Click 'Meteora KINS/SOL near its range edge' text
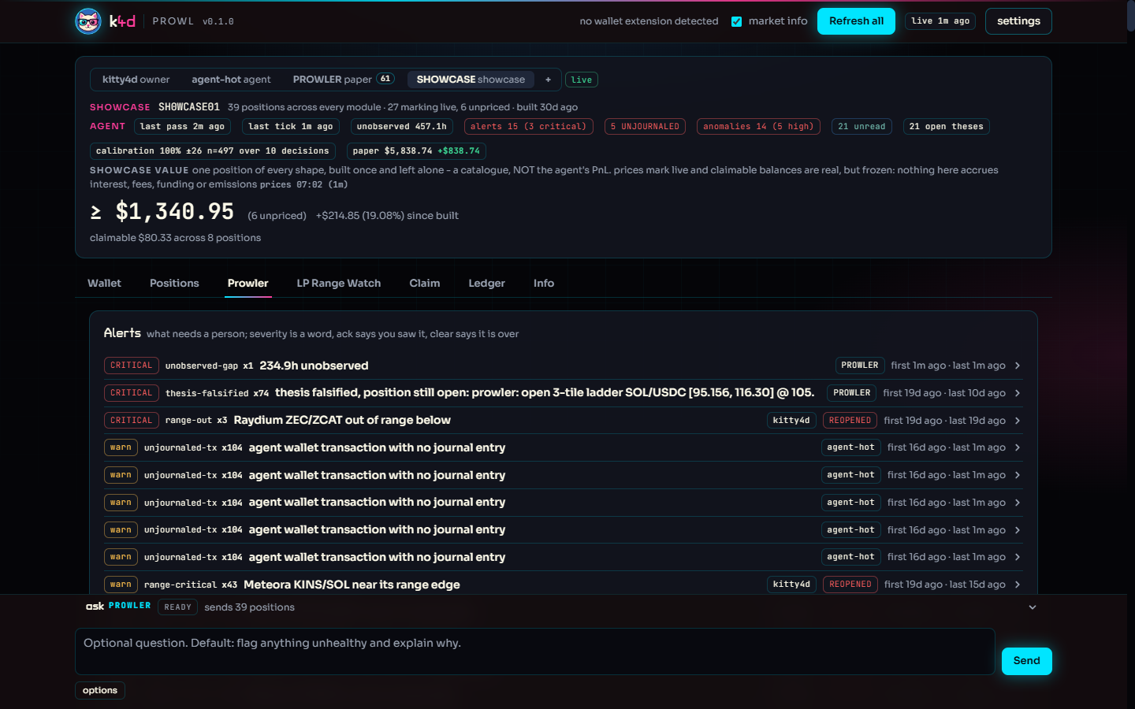 (x=352, y=585)
